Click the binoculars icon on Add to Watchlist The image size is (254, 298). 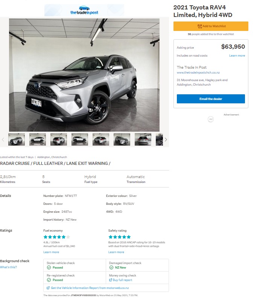199,26
